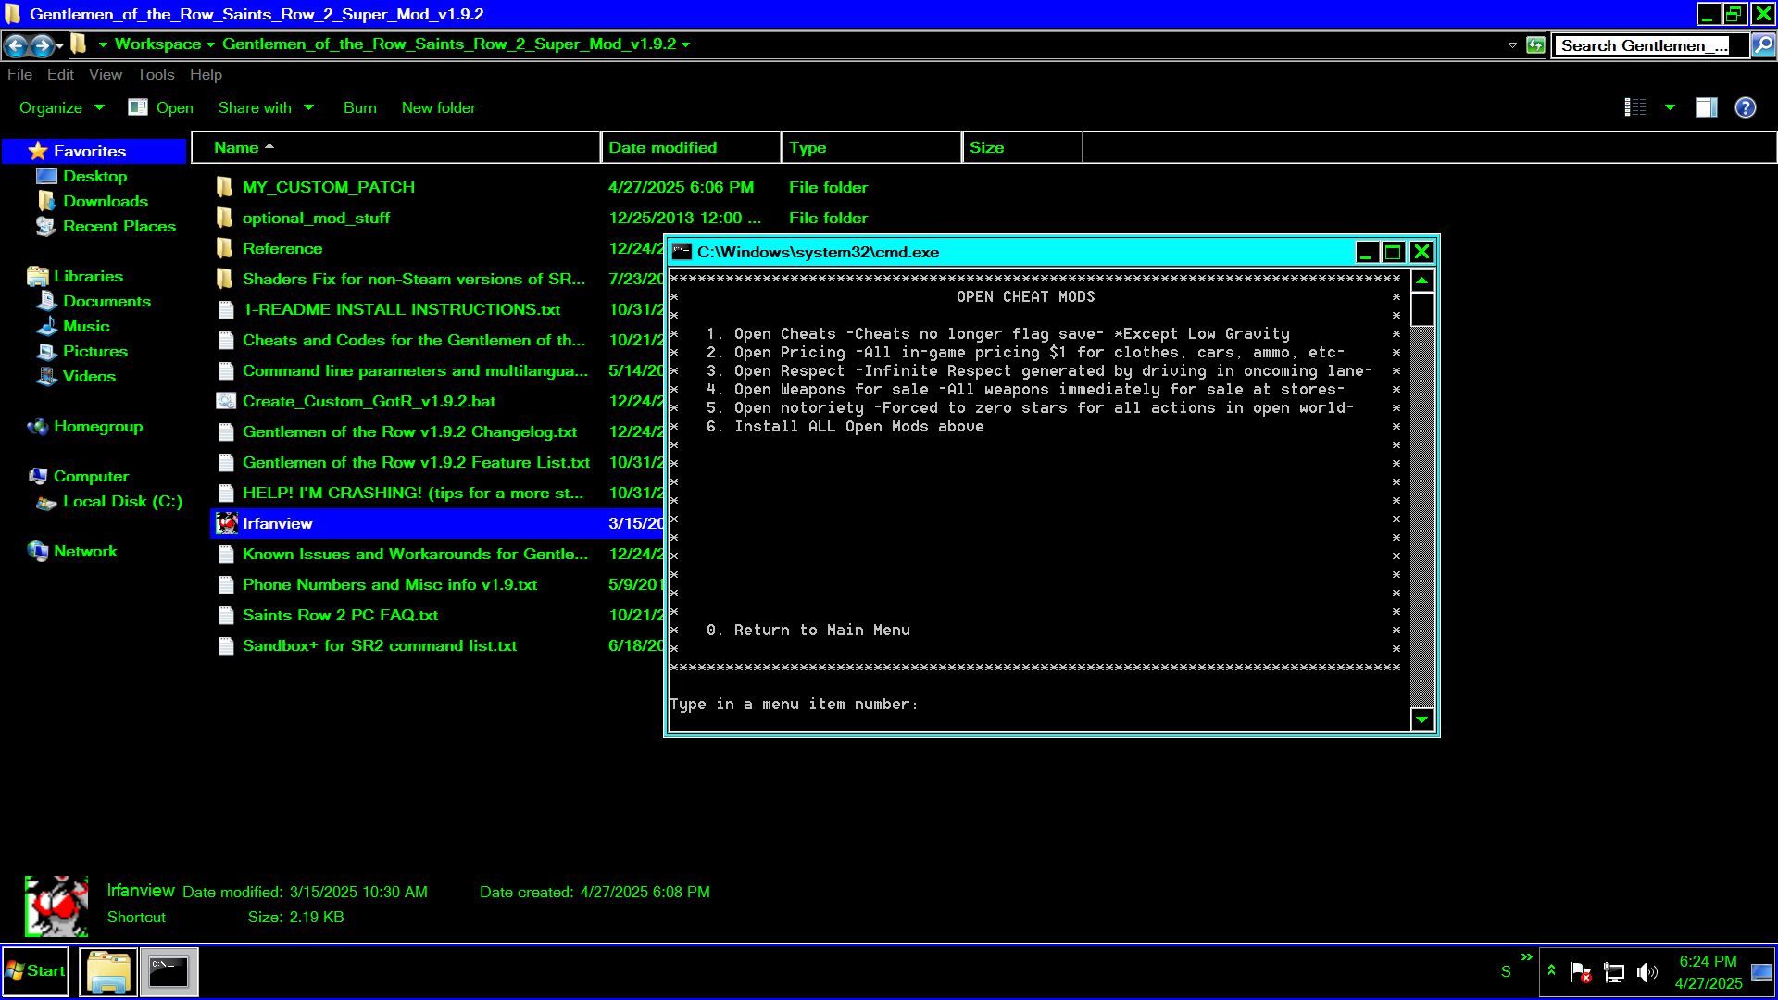1778x1000 pixels.
Task: Open the Help question mark icon
Action: click(x=1745, y=107)
